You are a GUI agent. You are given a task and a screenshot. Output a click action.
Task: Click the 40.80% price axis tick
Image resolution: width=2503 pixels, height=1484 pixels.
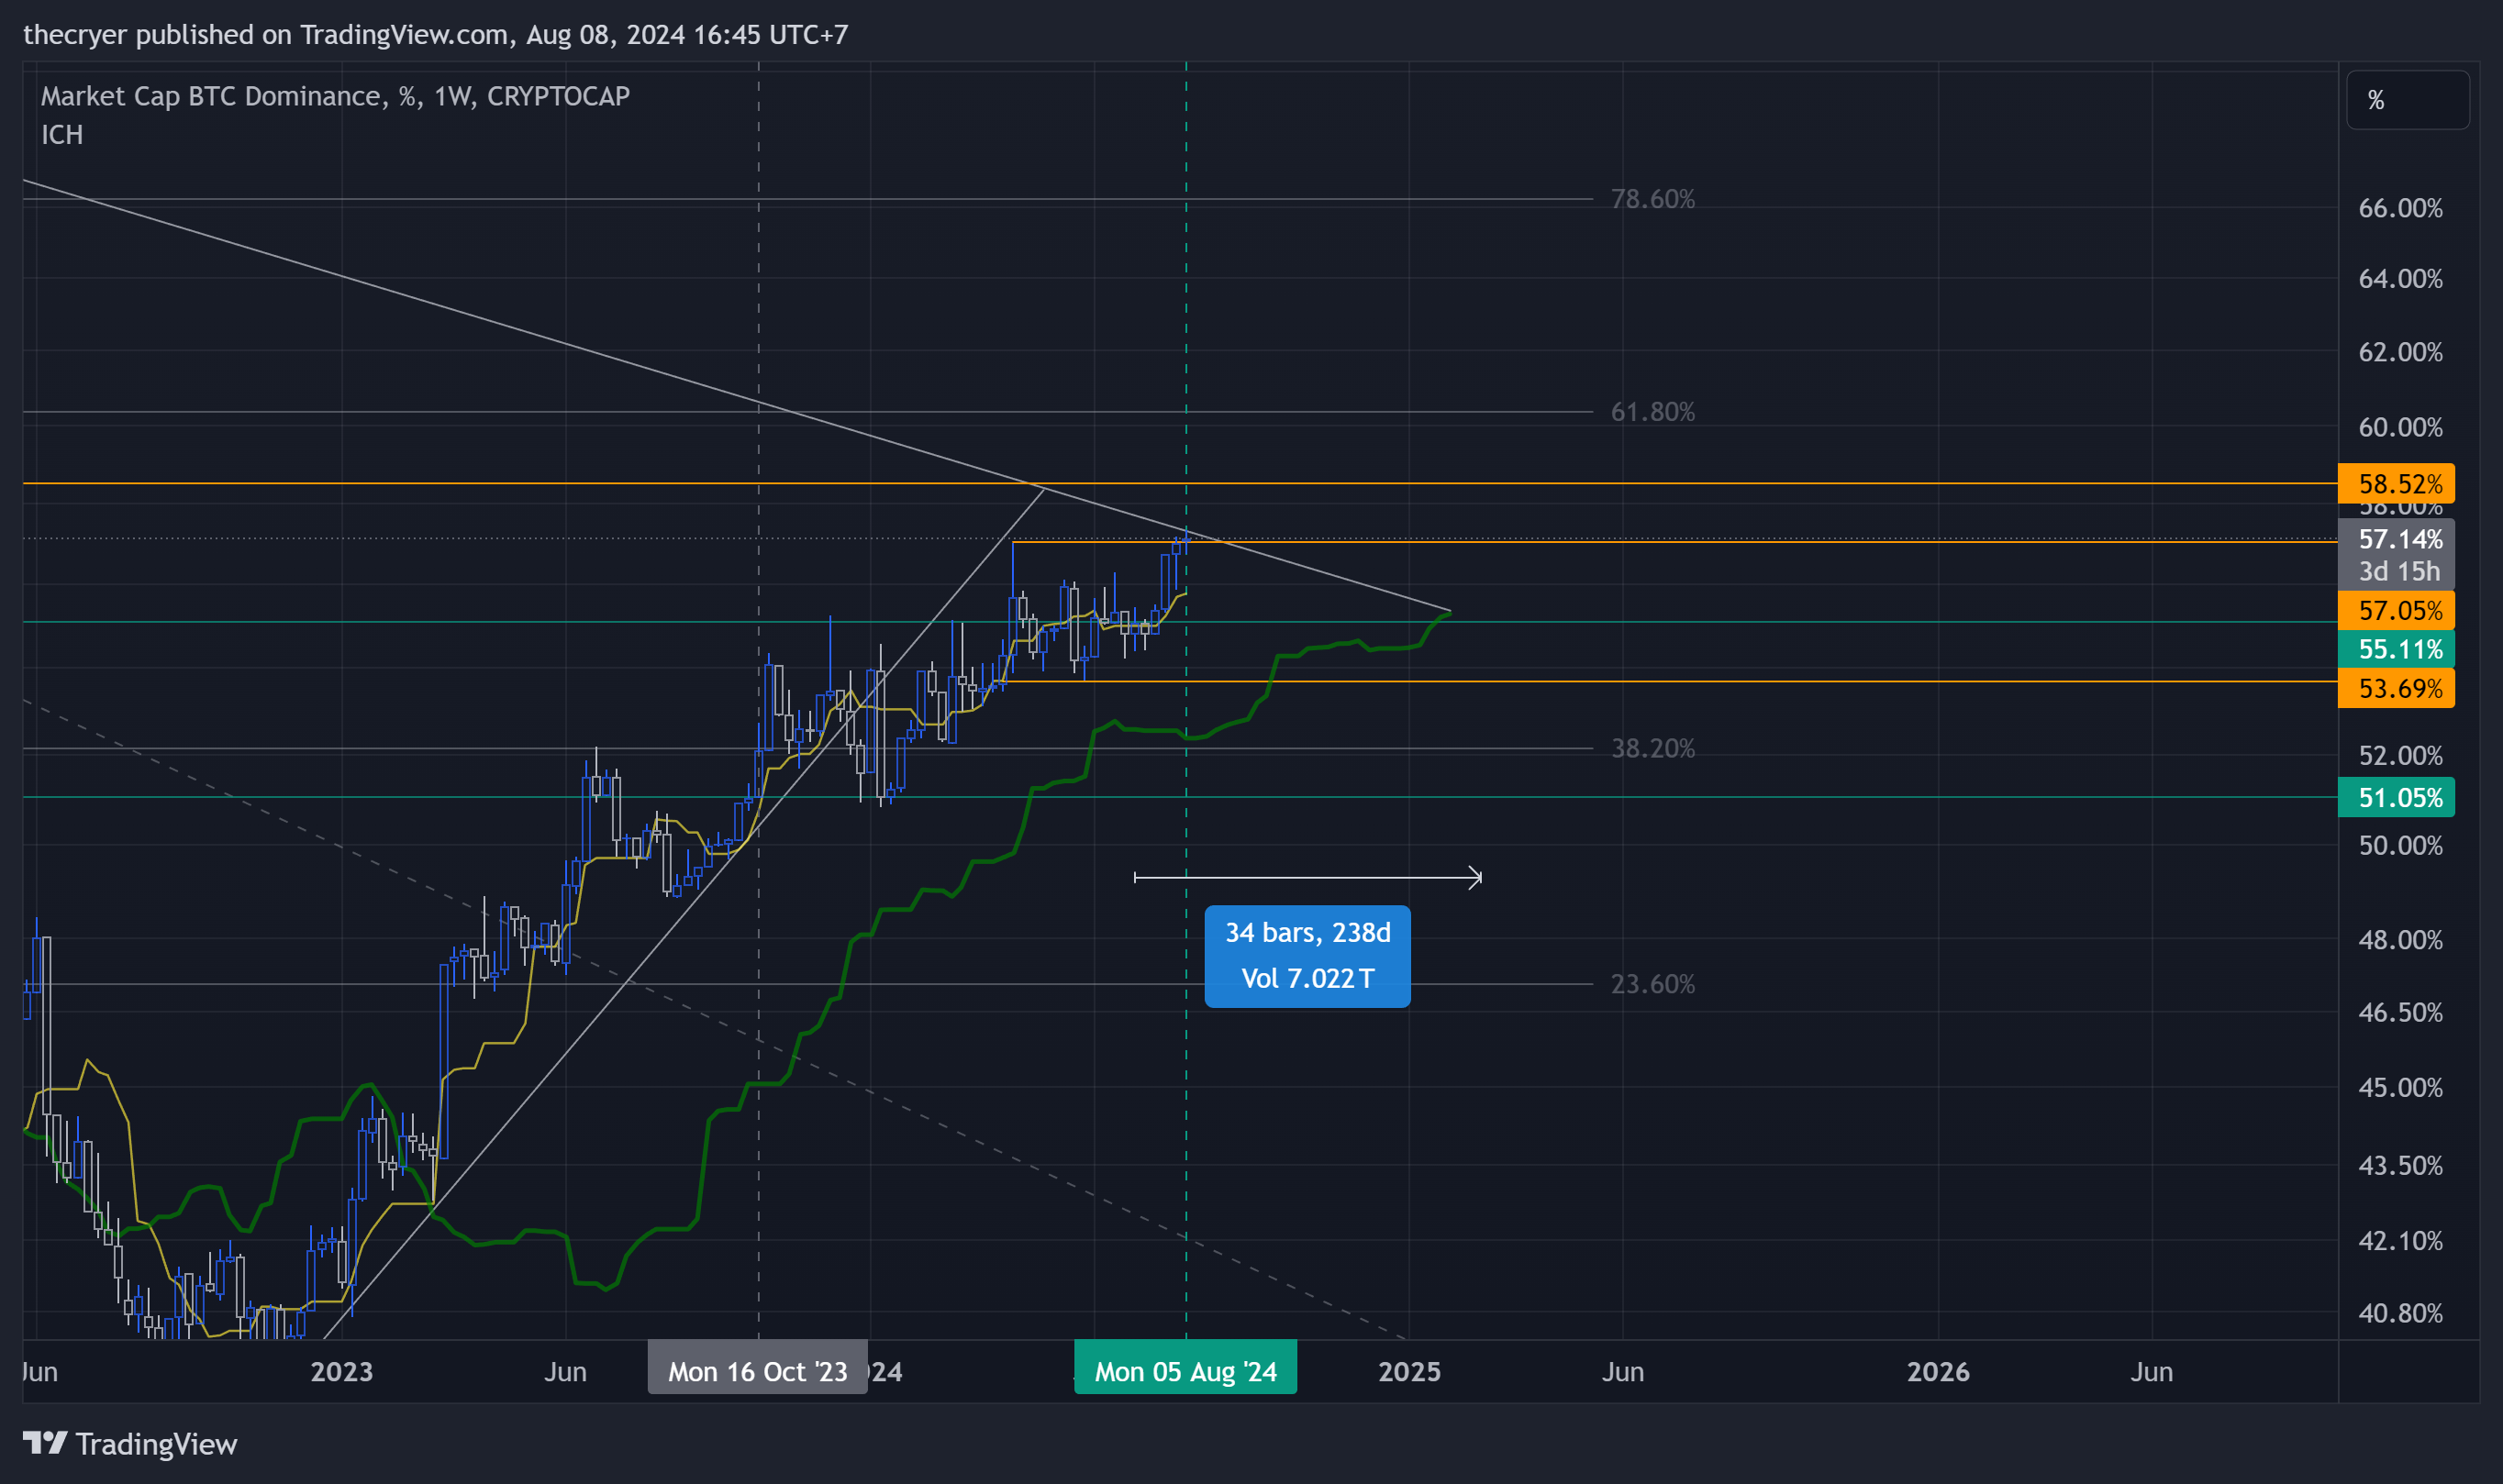click(x=2400, y=1313)
